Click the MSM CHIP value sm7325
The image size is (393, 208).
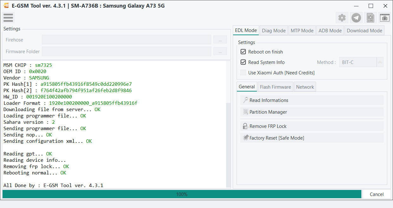tap(43, 65)
